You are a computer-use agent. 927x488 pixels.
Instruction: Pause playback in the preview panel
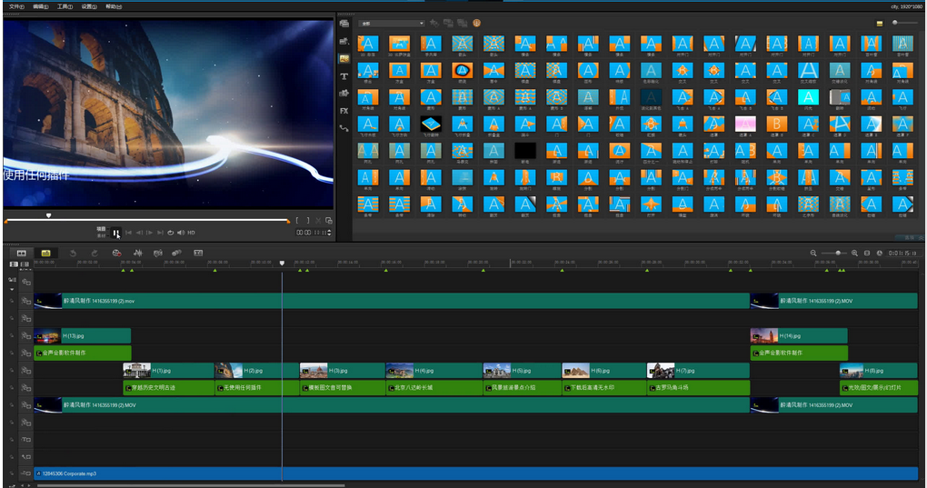(116, 233)
